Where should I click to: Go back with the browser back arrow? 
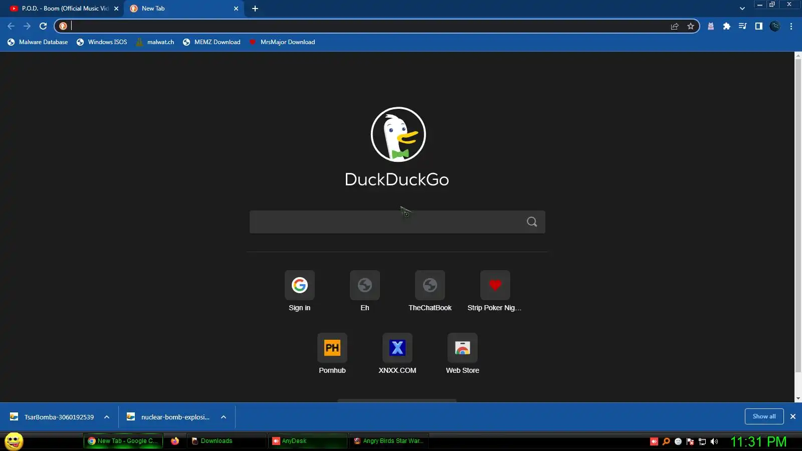(x=11, y=26)
